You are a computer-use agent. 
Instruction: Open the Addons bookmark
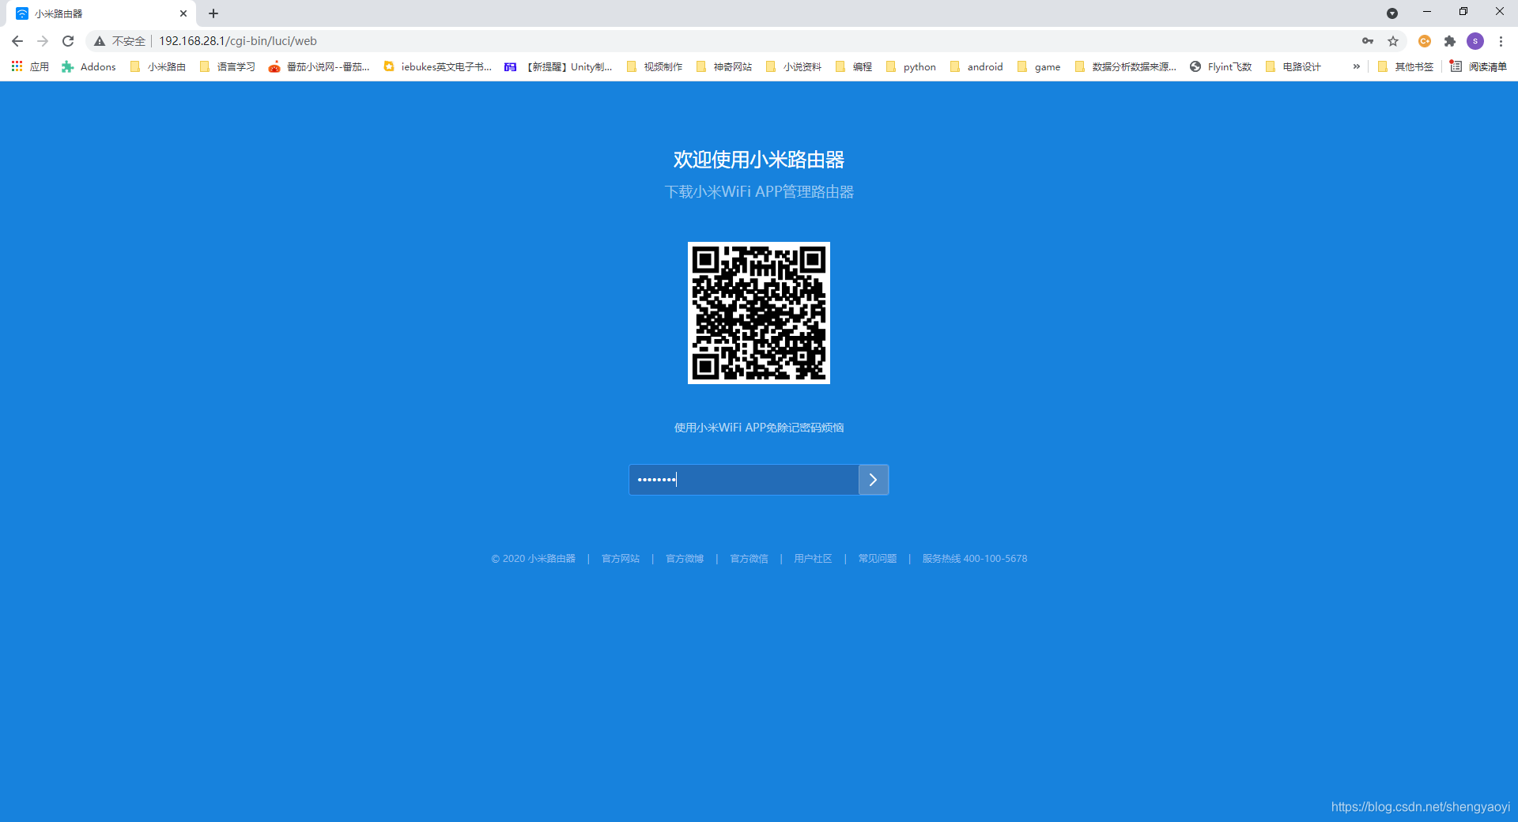(89, 66)
